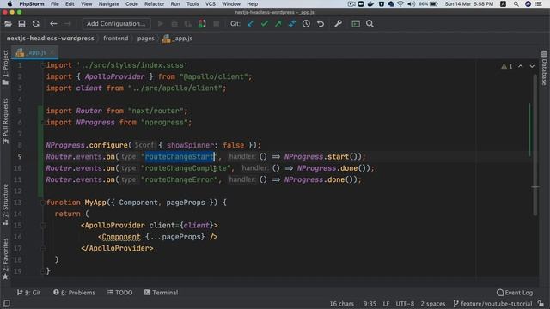This screenshot has height=309, width=550.
Task: Commit changes with the green checkmark icon
Action: (x=264, y=24)
